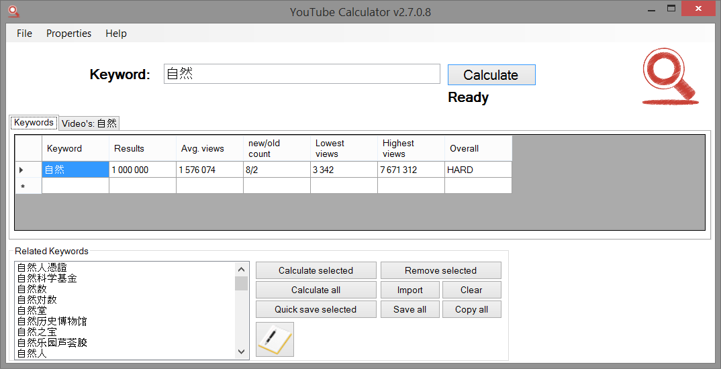Click the notepad and pen icon button
Viewport: 721px width, 383px height.
(x=275, y=339)
